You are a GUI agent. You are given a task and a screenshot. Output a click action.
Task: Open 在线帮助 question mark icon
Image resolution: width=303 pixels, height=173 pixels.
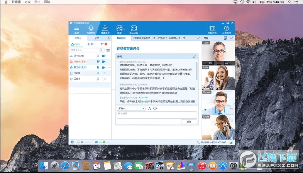pos(227,29)
